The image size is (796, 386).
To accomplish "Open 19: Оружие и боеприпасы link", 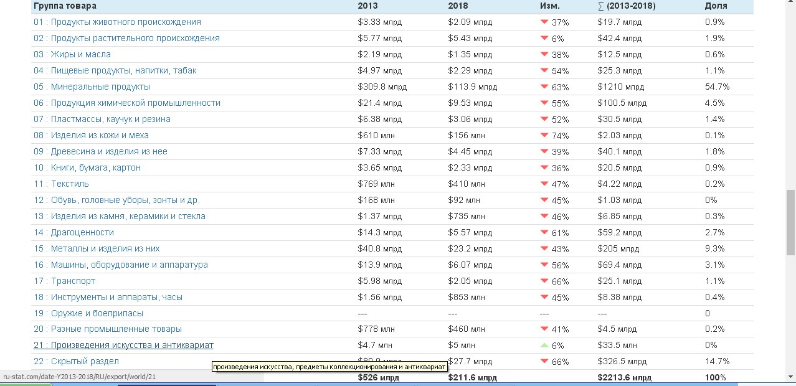I will [x=88, y=313].
